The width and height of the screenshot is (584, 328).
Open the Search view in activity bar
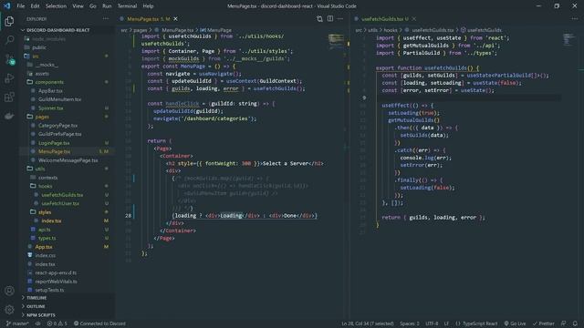coord(9,40)
